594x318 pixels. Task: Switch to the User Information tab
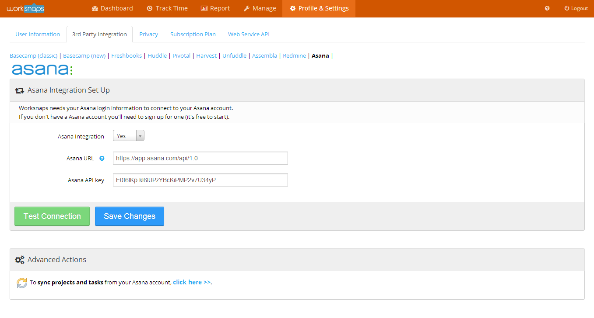tap(38, 34)
